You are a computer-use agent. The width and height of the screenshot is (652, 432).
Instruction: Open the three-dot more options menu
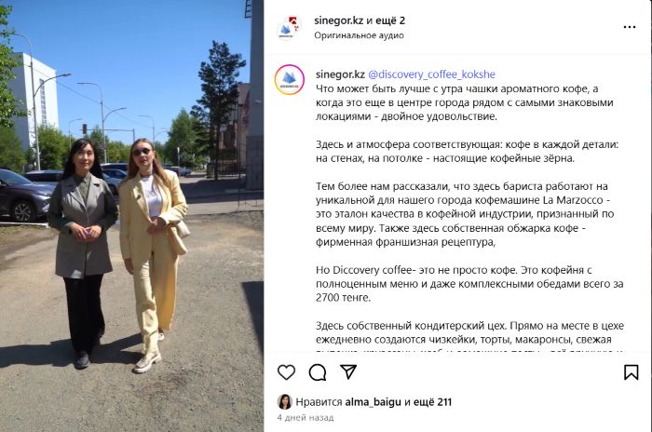click(630, 27)
